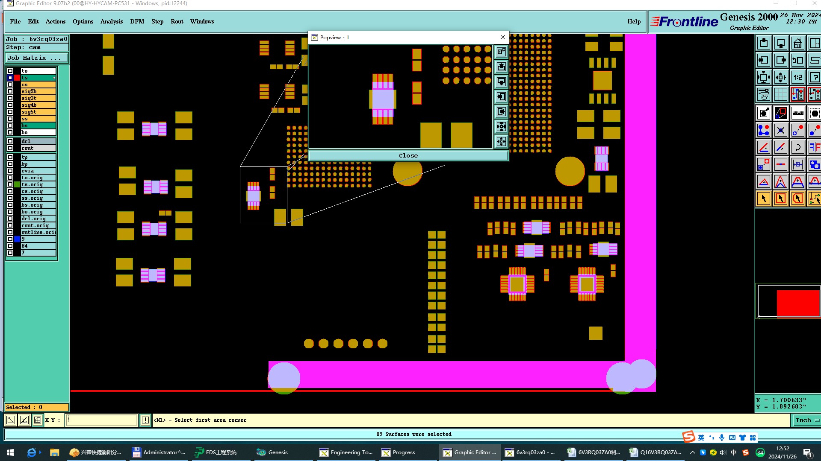Click the Home view icon
The width and height of the screenshot is (821, 461).
797,44
